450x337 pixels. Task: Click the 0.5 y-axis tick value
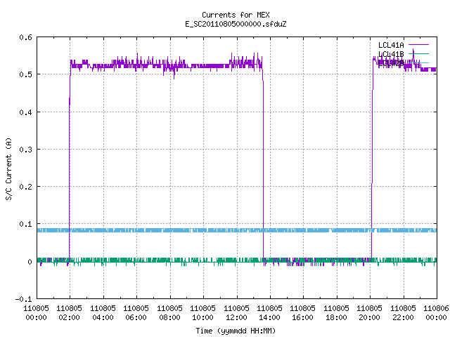[x=25, y=74]
